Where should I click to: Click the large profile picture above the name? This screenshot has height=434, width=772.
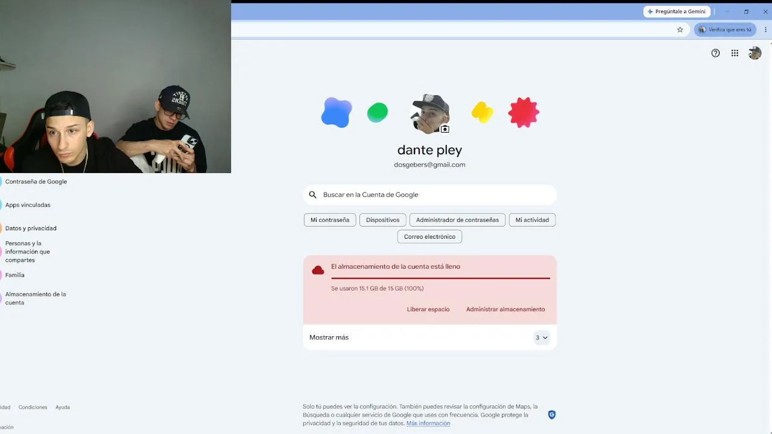pyautogui.click(x=429, y=113)
